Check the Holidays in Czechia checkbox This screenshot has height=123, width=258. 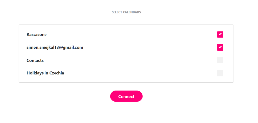tap(220, 73)
